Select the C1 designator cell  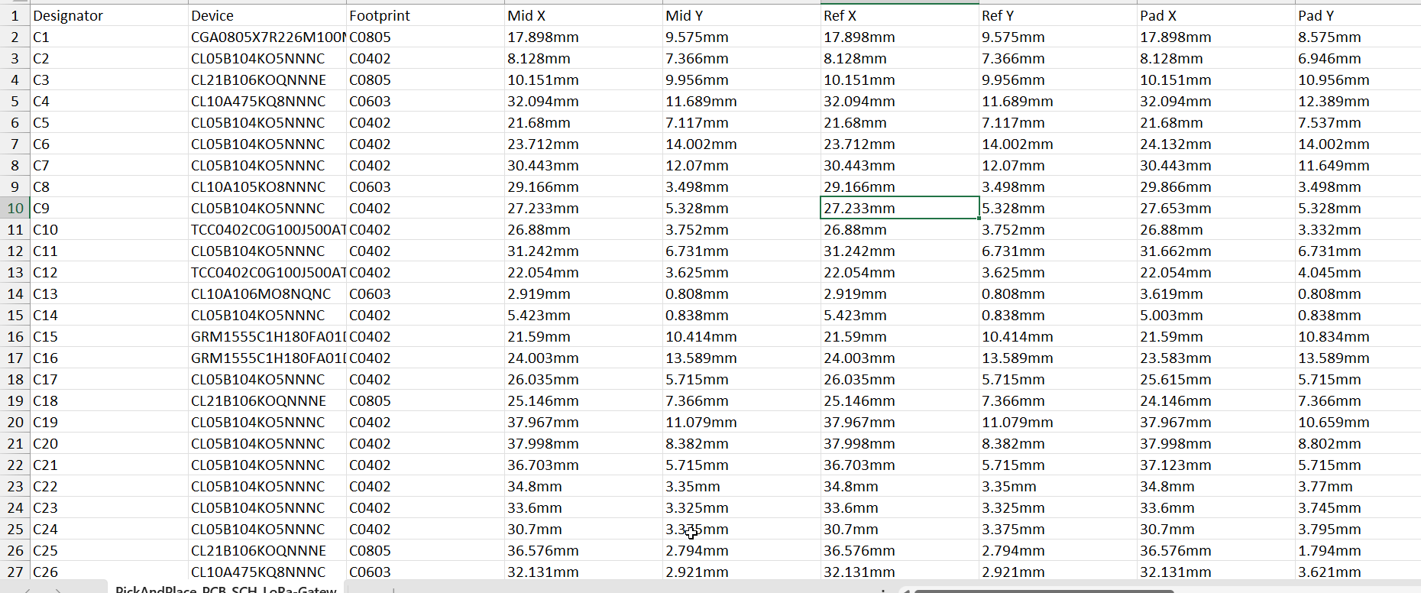[x=108, y=37]
